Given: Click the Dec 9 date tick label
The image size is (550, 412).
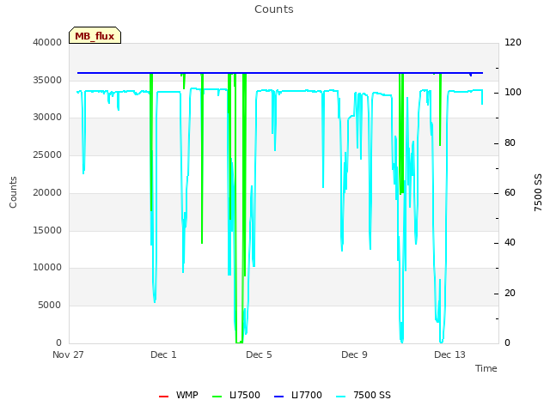Looking at the screenshot, I should click(x=354, y=354).
